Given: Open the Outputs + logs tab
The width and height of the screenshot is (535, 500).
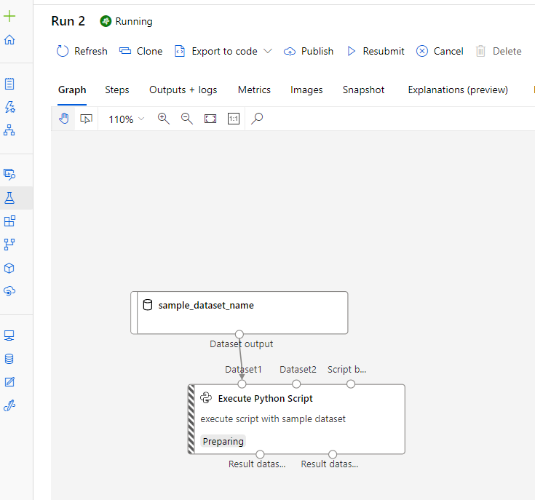Looking at the screenshot, I should 183,90.
